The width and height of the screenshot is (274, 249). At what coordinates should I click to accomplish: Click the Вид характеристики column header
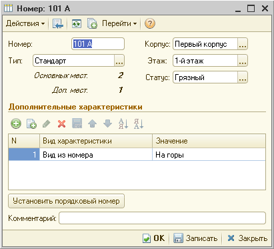point(96,141)
